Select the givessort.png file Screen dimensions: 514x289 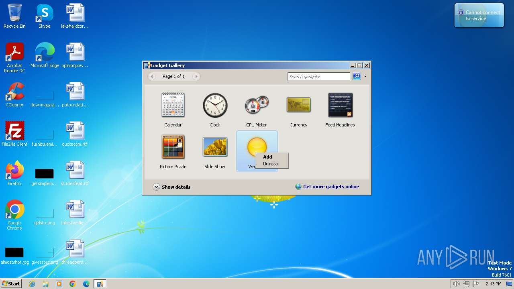click(x=45, y=255)
